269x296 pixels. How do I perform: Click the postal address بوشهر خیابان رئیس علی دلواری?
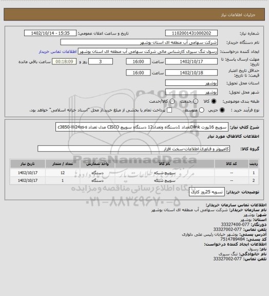pyautogui.click(x=210, y=234)
